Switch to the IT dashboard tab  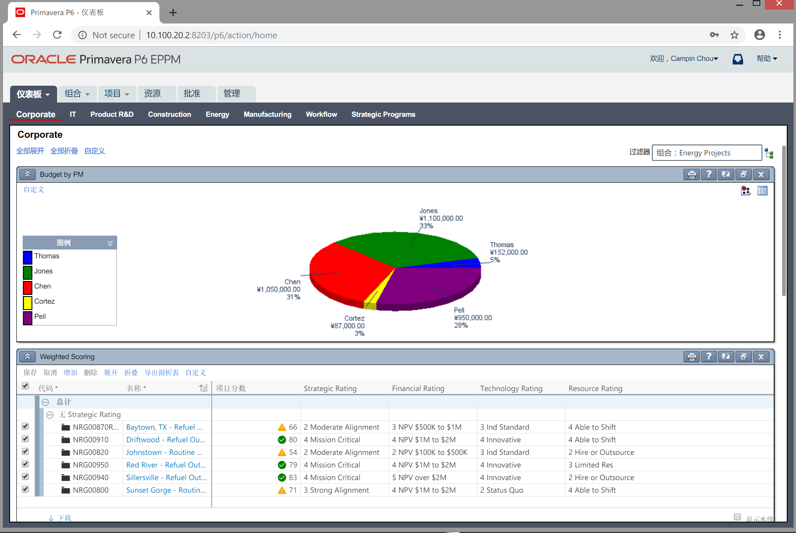[x=73, y=114]
